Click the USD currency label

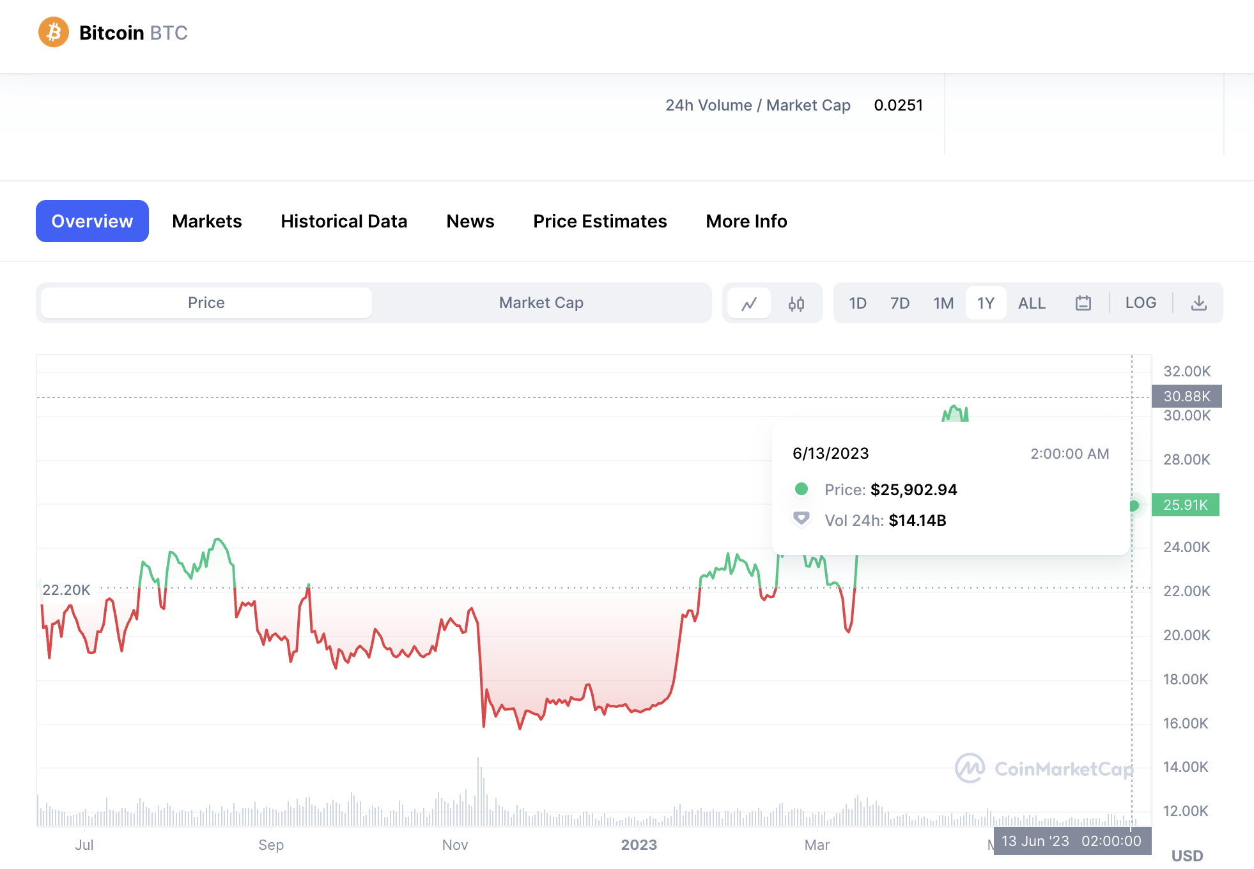[1187, 856]
